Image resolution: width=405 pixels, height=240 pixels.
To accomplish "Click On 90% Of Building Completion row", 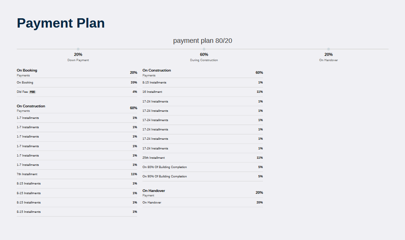I will (x=202, y=177).
